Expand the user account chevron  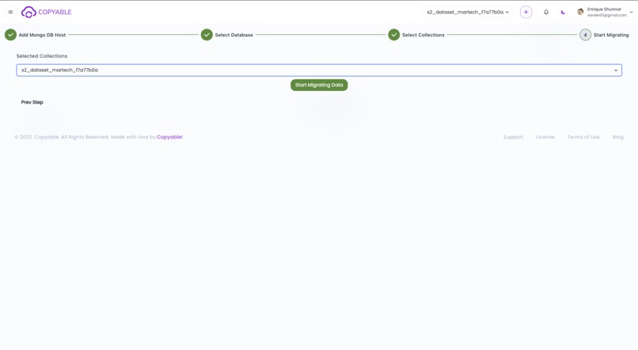pos(631,12)
